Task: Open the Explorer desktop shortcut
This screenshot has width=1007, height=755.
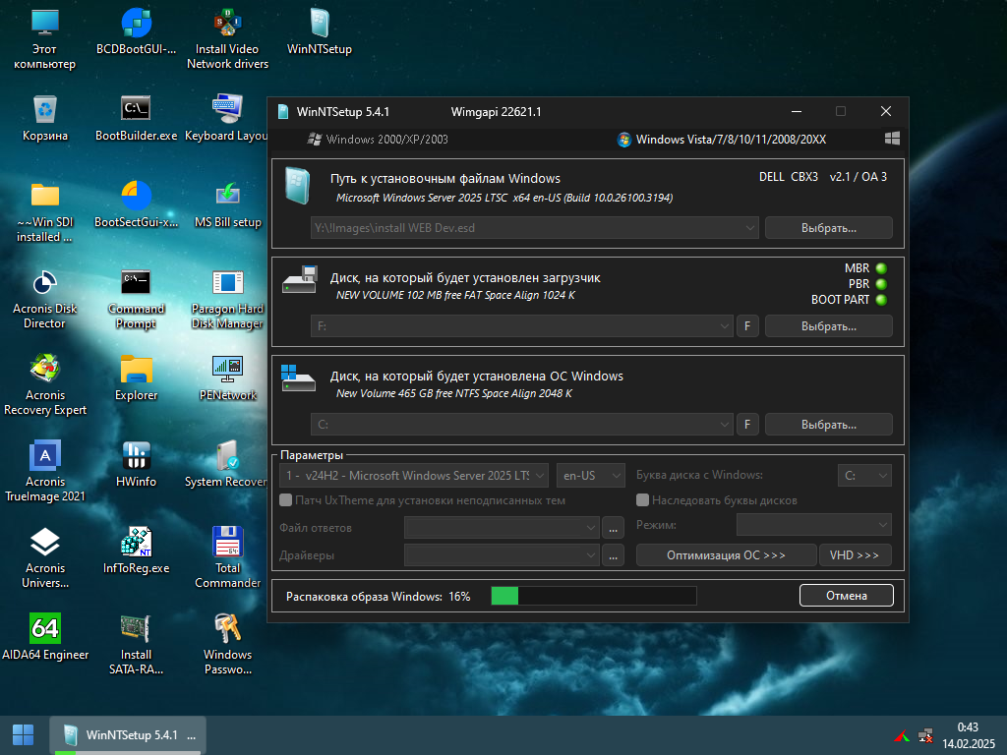Action: pos(136,377)
